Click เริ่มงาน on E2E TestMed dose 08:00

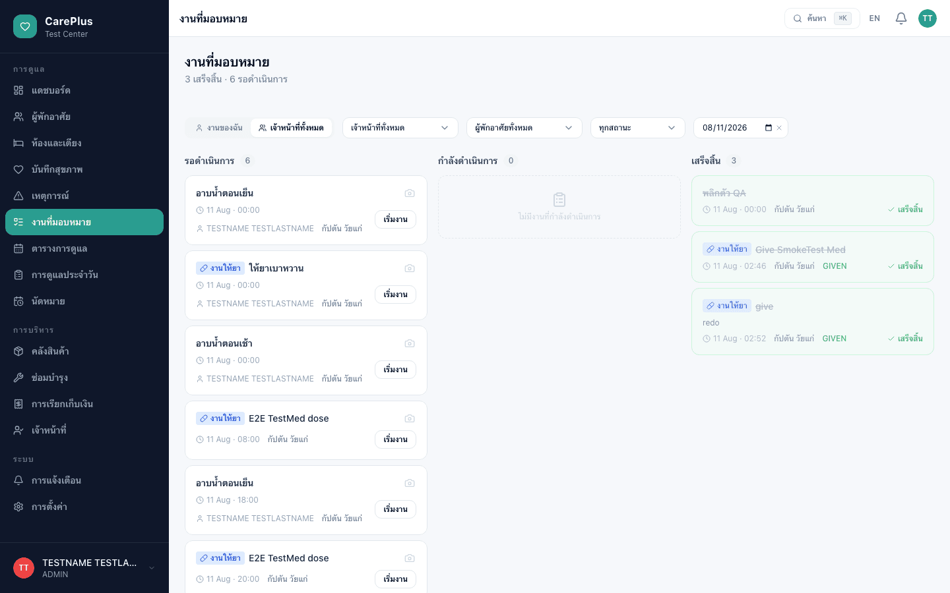click(x=396, y=439)
